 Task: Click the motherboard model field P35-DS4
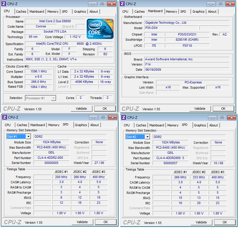point(172,28)
